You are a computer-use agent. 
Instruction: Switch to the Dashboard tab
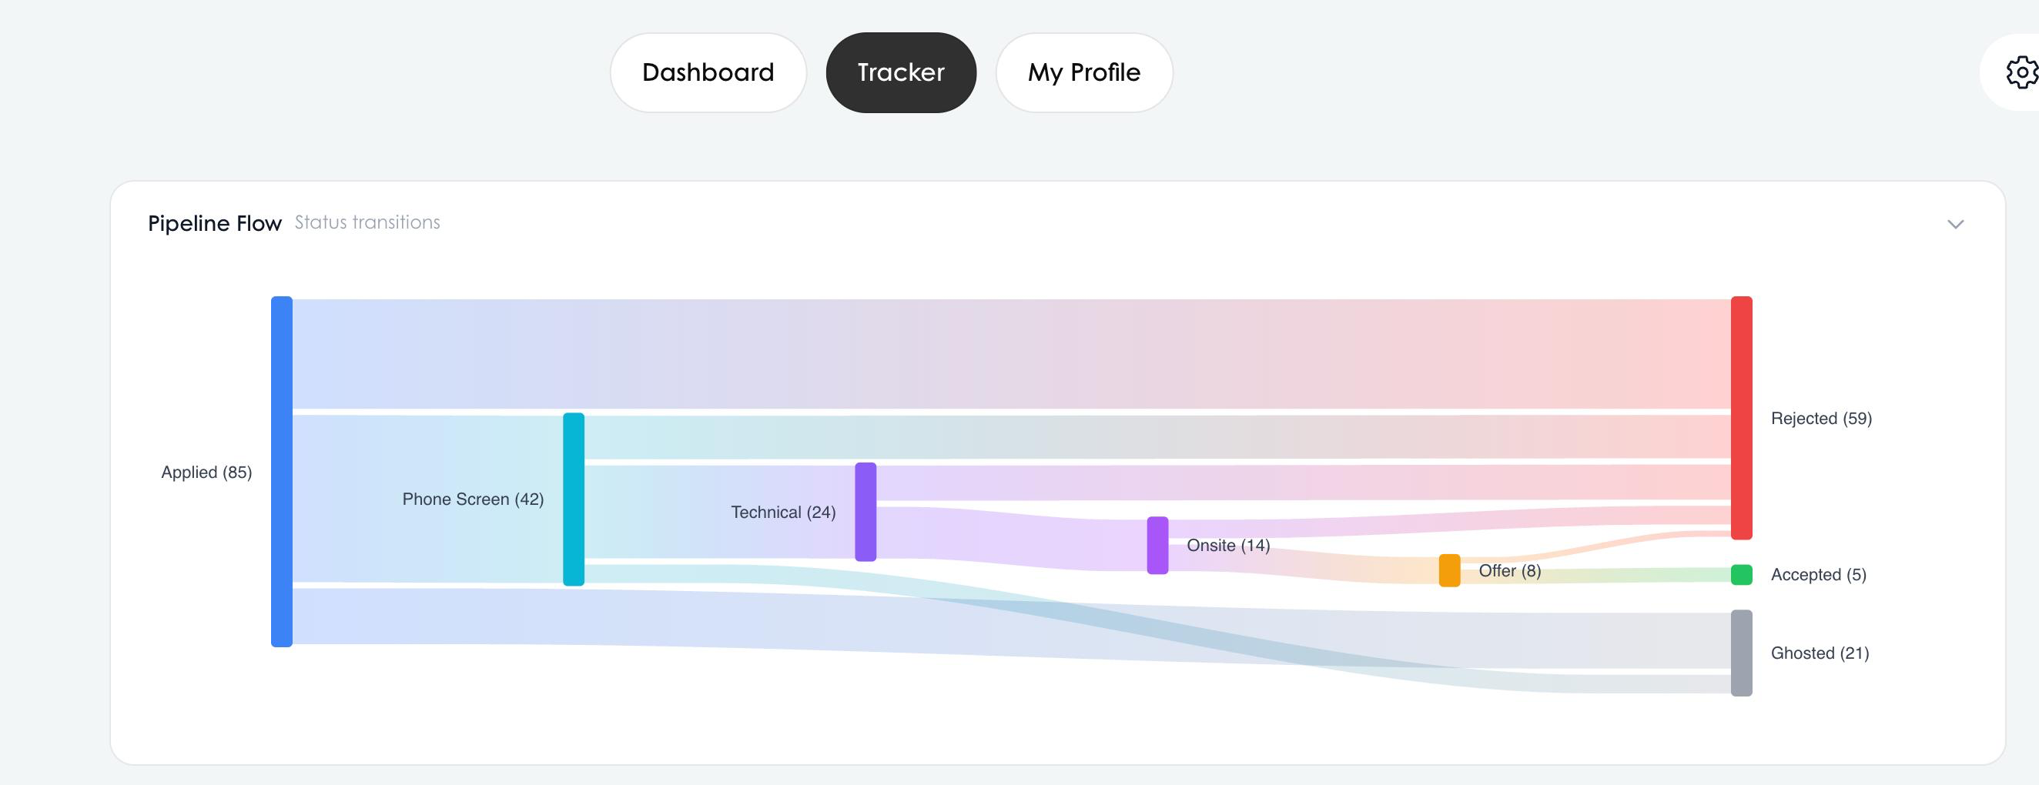(x=708, y=72)
